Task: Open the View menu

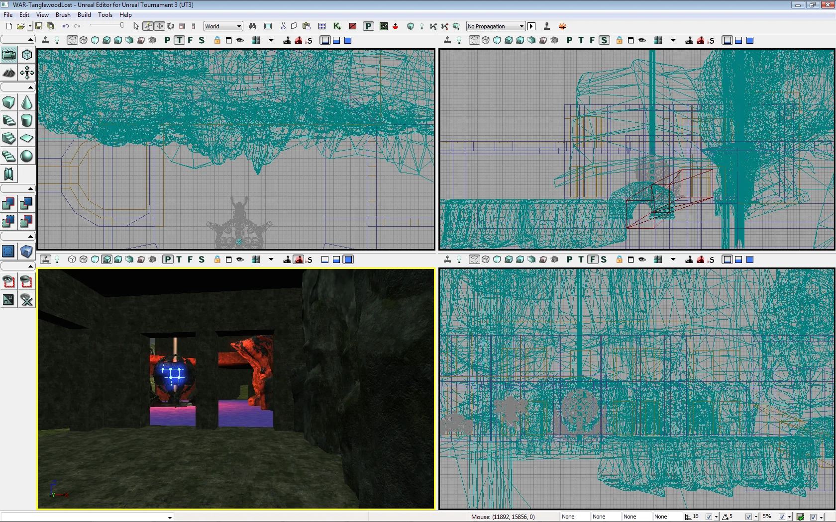Action: coord(42,15)
